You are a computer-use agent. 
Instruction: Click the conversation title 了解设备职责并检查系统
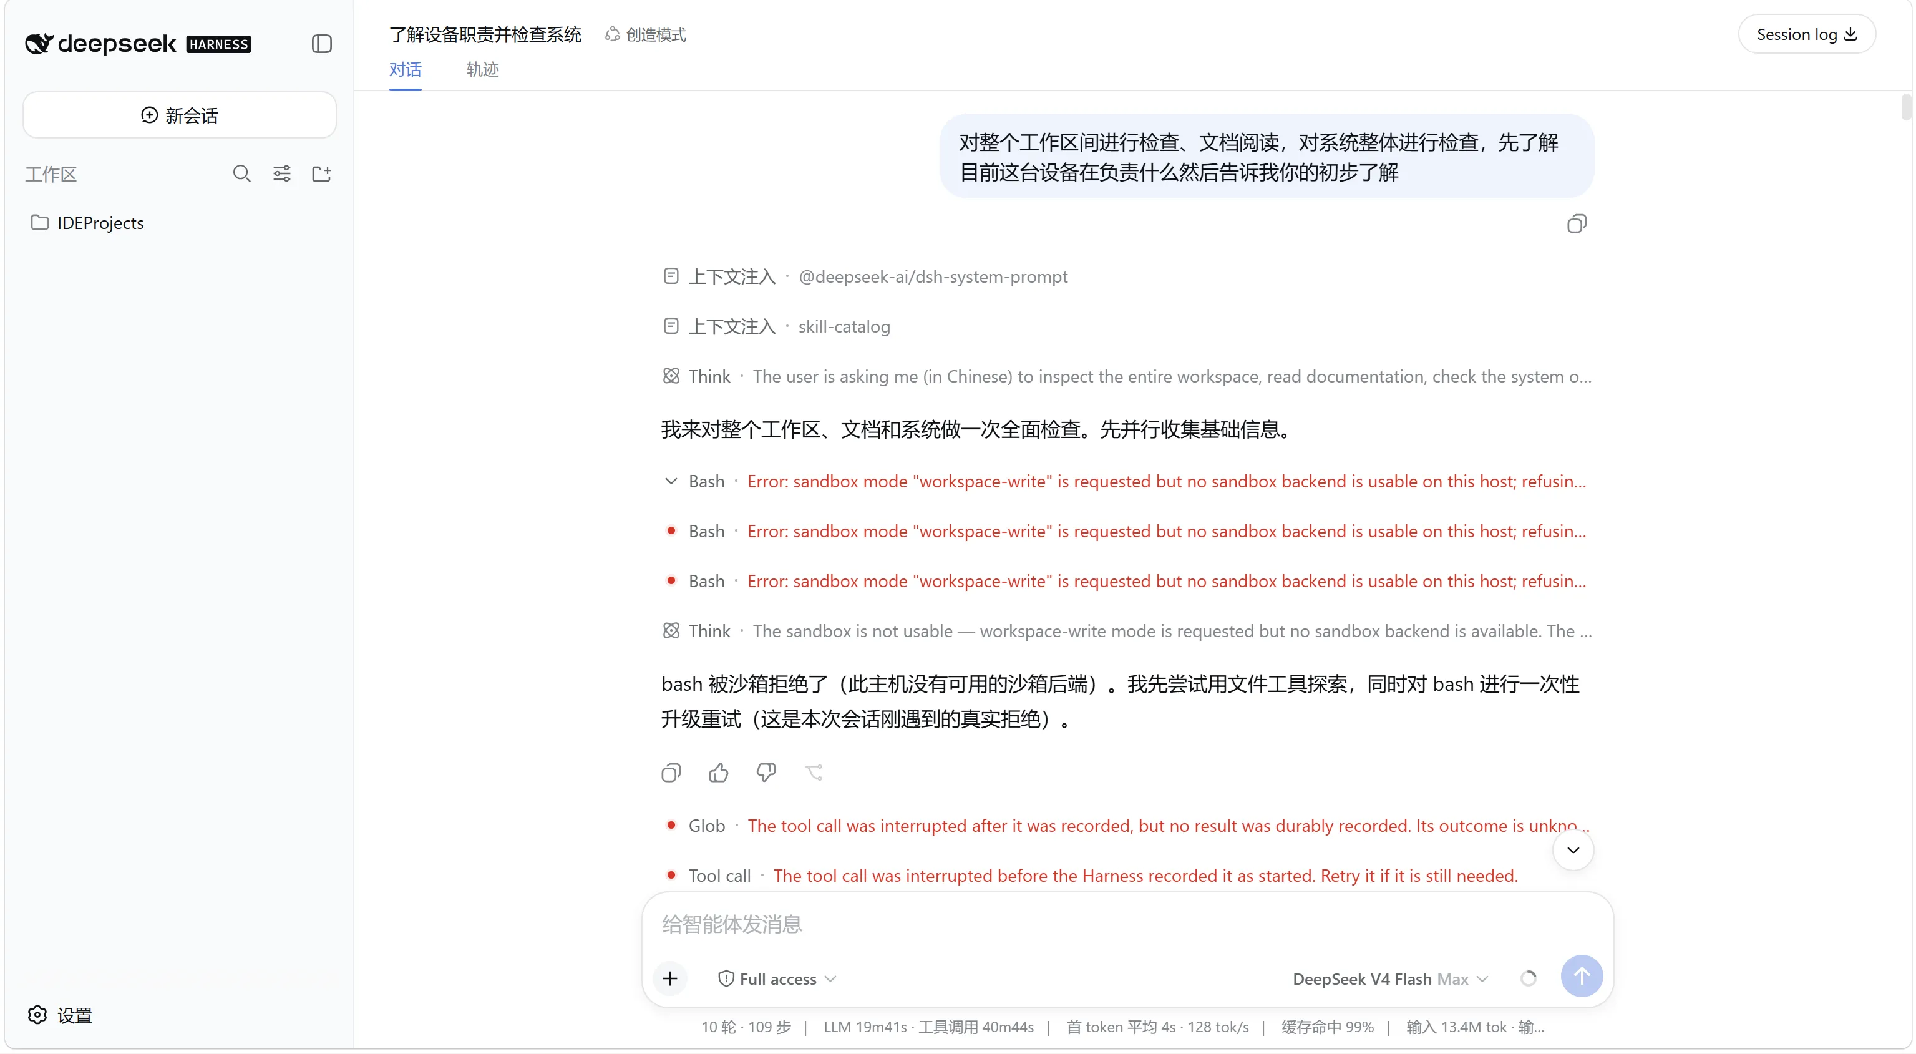click(485, 34)
